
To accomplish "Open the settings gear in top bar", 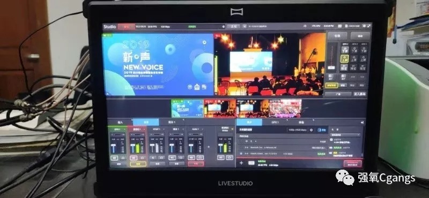I will pyautogui.click(x=364, y=26).
